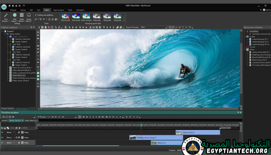Click the red record icon in title bar
Image resolution: width=271 pixels, height=155 pixels.
tap(19, 6)
